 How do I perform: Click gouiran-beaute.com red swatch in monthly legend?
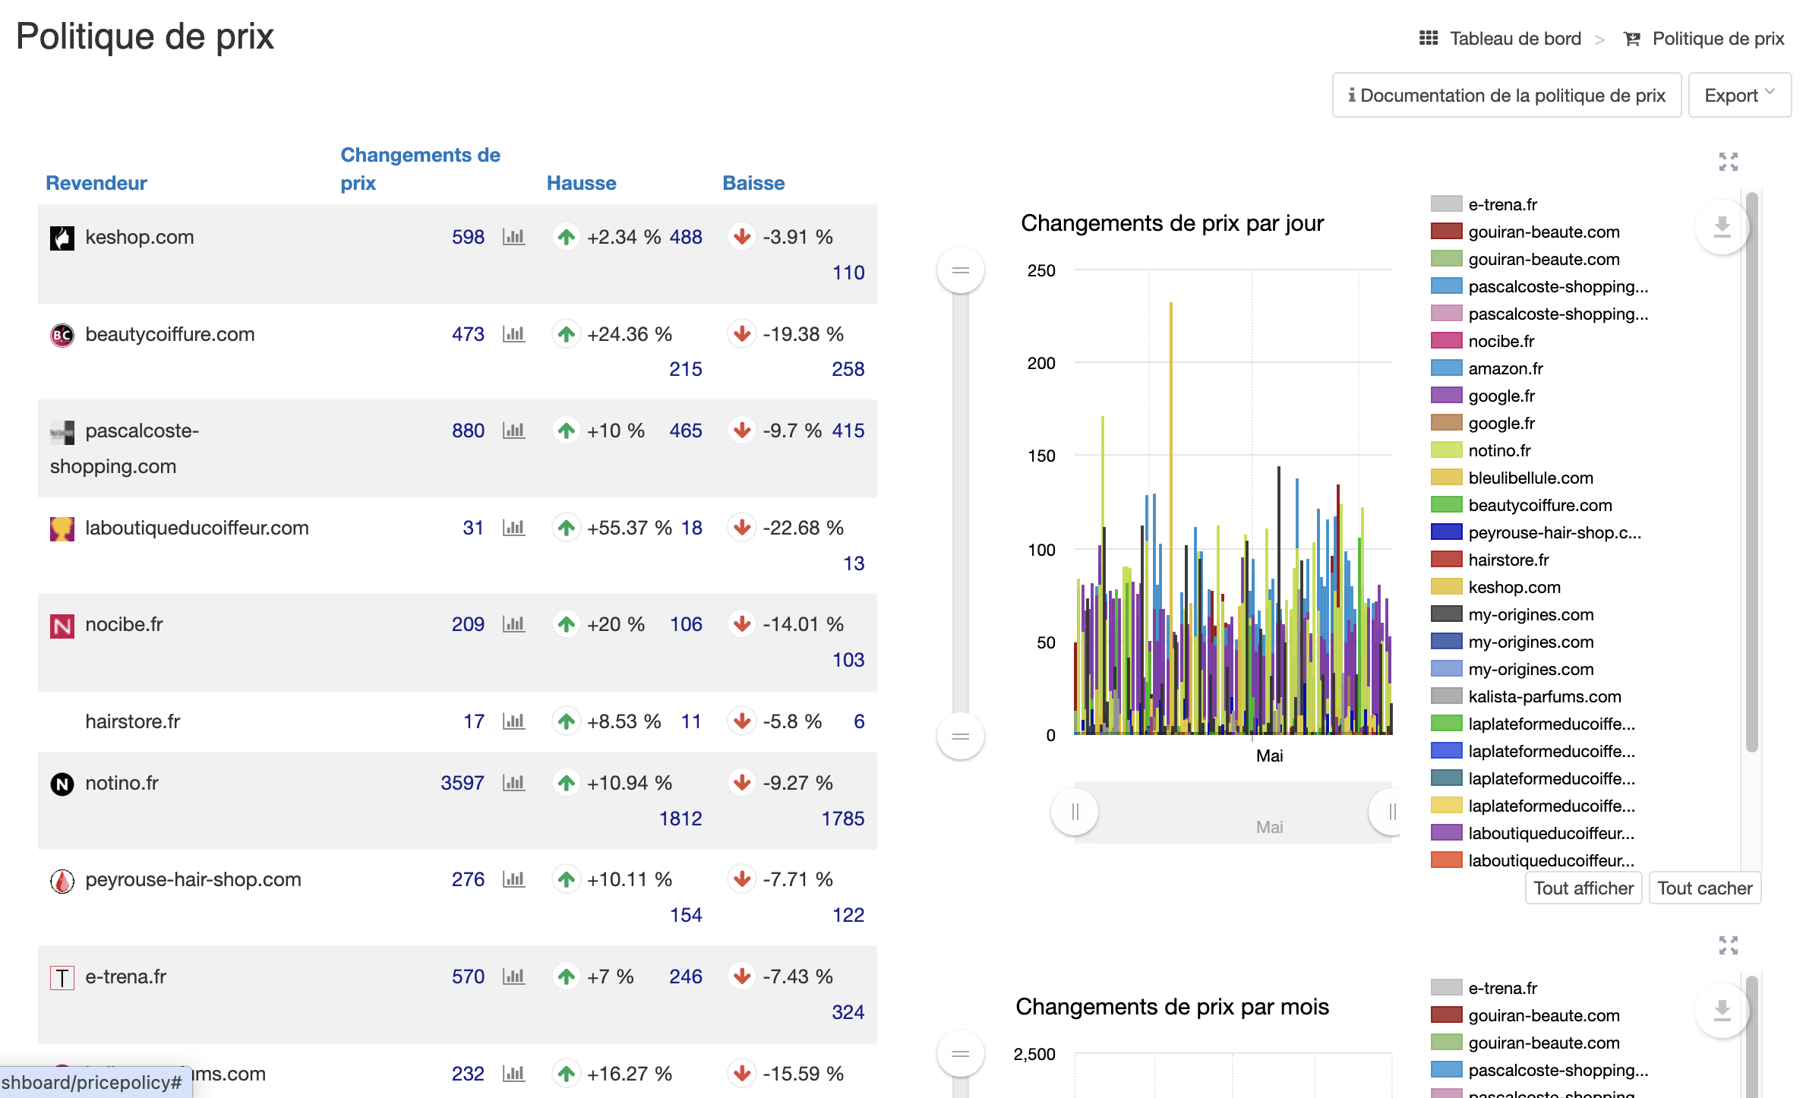1447,1015
